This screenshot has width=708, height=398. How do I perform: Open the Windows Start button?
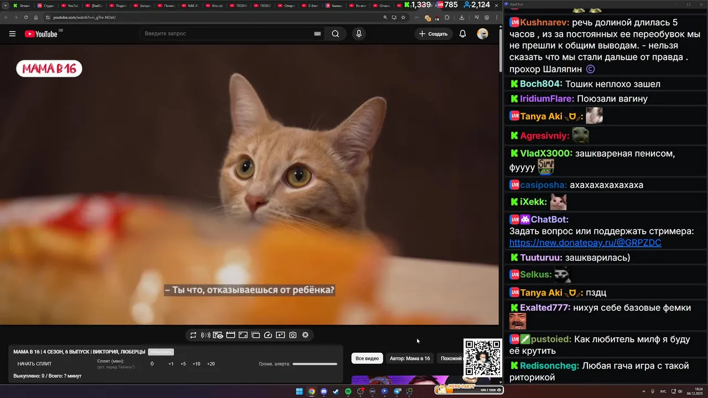click(299, 391)
